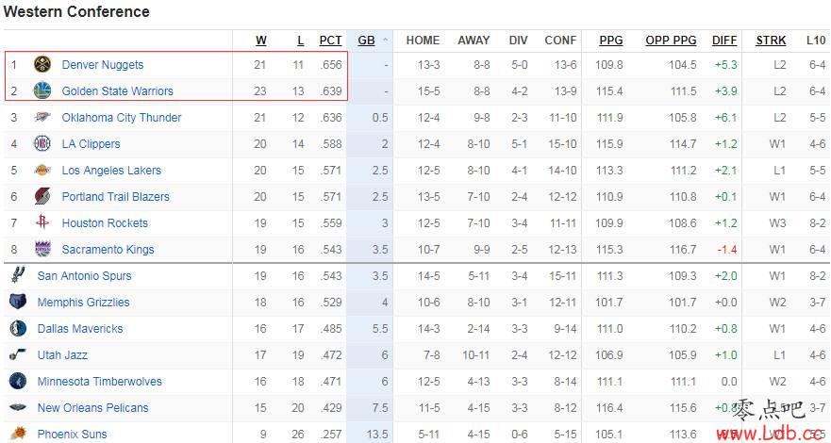Sort standings by GB column arrow
The height and width of the screenshot is (443, 831).
(x=385, y=41)
